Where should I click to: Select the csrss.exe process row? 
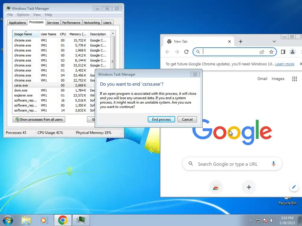(x=54, y=85)
